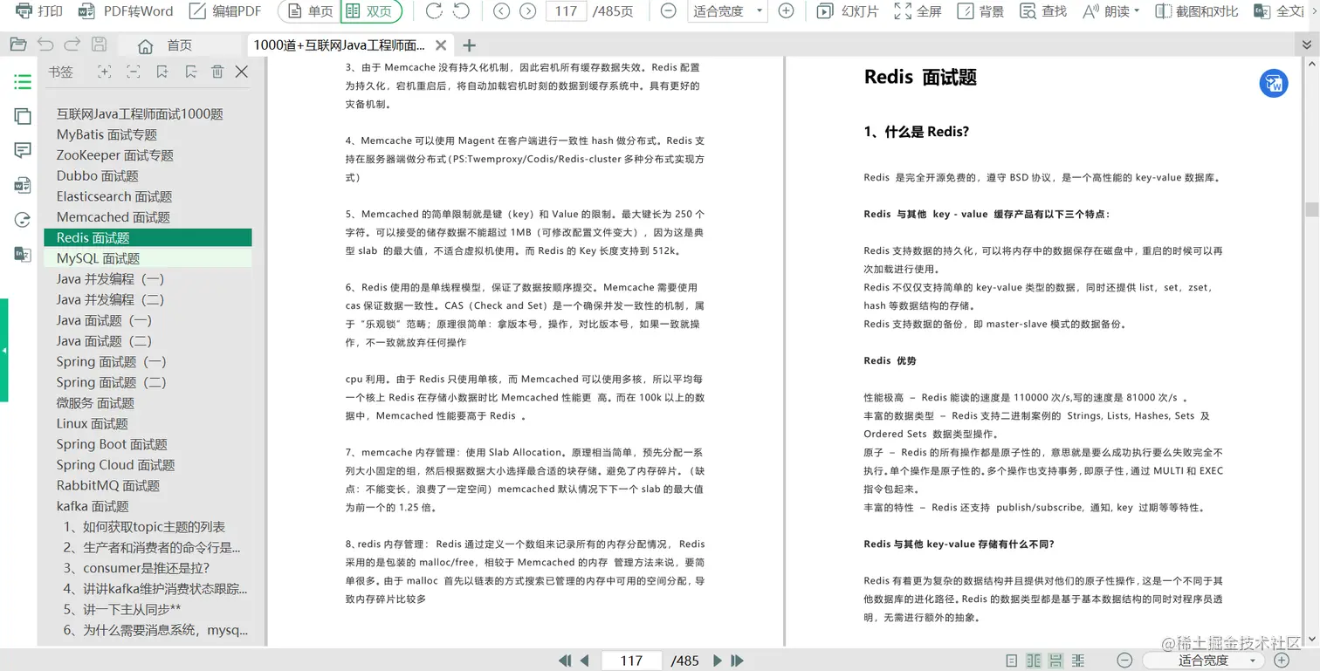Open the PDF转Word converter
The height and width of the screenshot is (671, 1320).
click(x=126, y=11)
